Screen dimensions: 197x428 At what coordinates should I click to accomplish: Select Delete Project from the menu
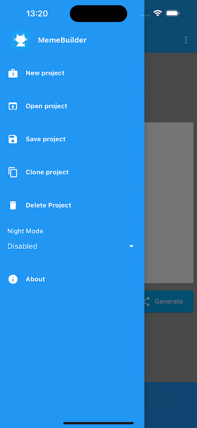(72, 205)
